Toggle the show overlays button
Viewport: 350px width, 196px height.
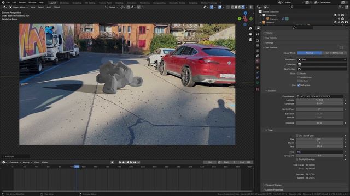click(220, 7)
